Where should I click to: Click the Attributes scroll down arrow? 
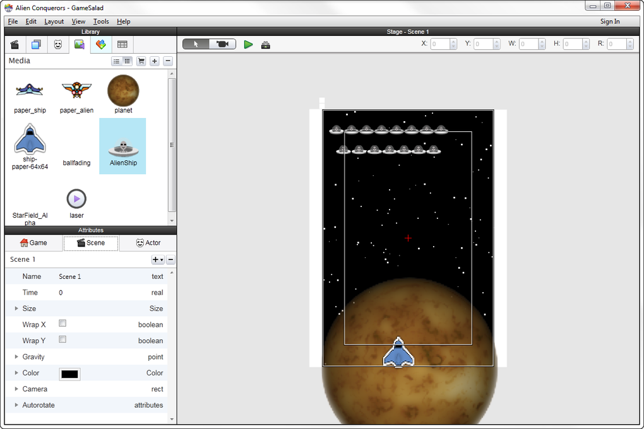click(x=172, y=419)
